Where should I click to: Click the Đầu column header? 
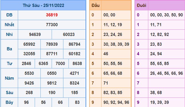(96, 5)
